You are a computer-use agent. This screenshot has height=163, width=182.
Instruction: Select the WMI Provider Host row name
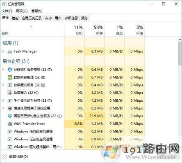coord(29,124)
